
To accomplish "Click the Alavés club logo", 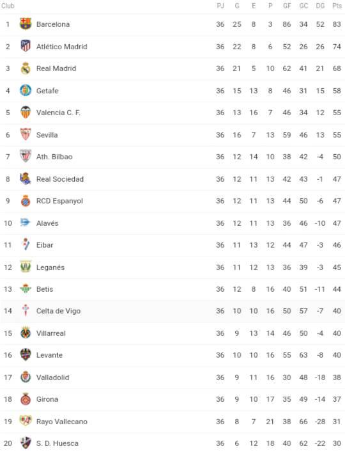I will (26, 223).
